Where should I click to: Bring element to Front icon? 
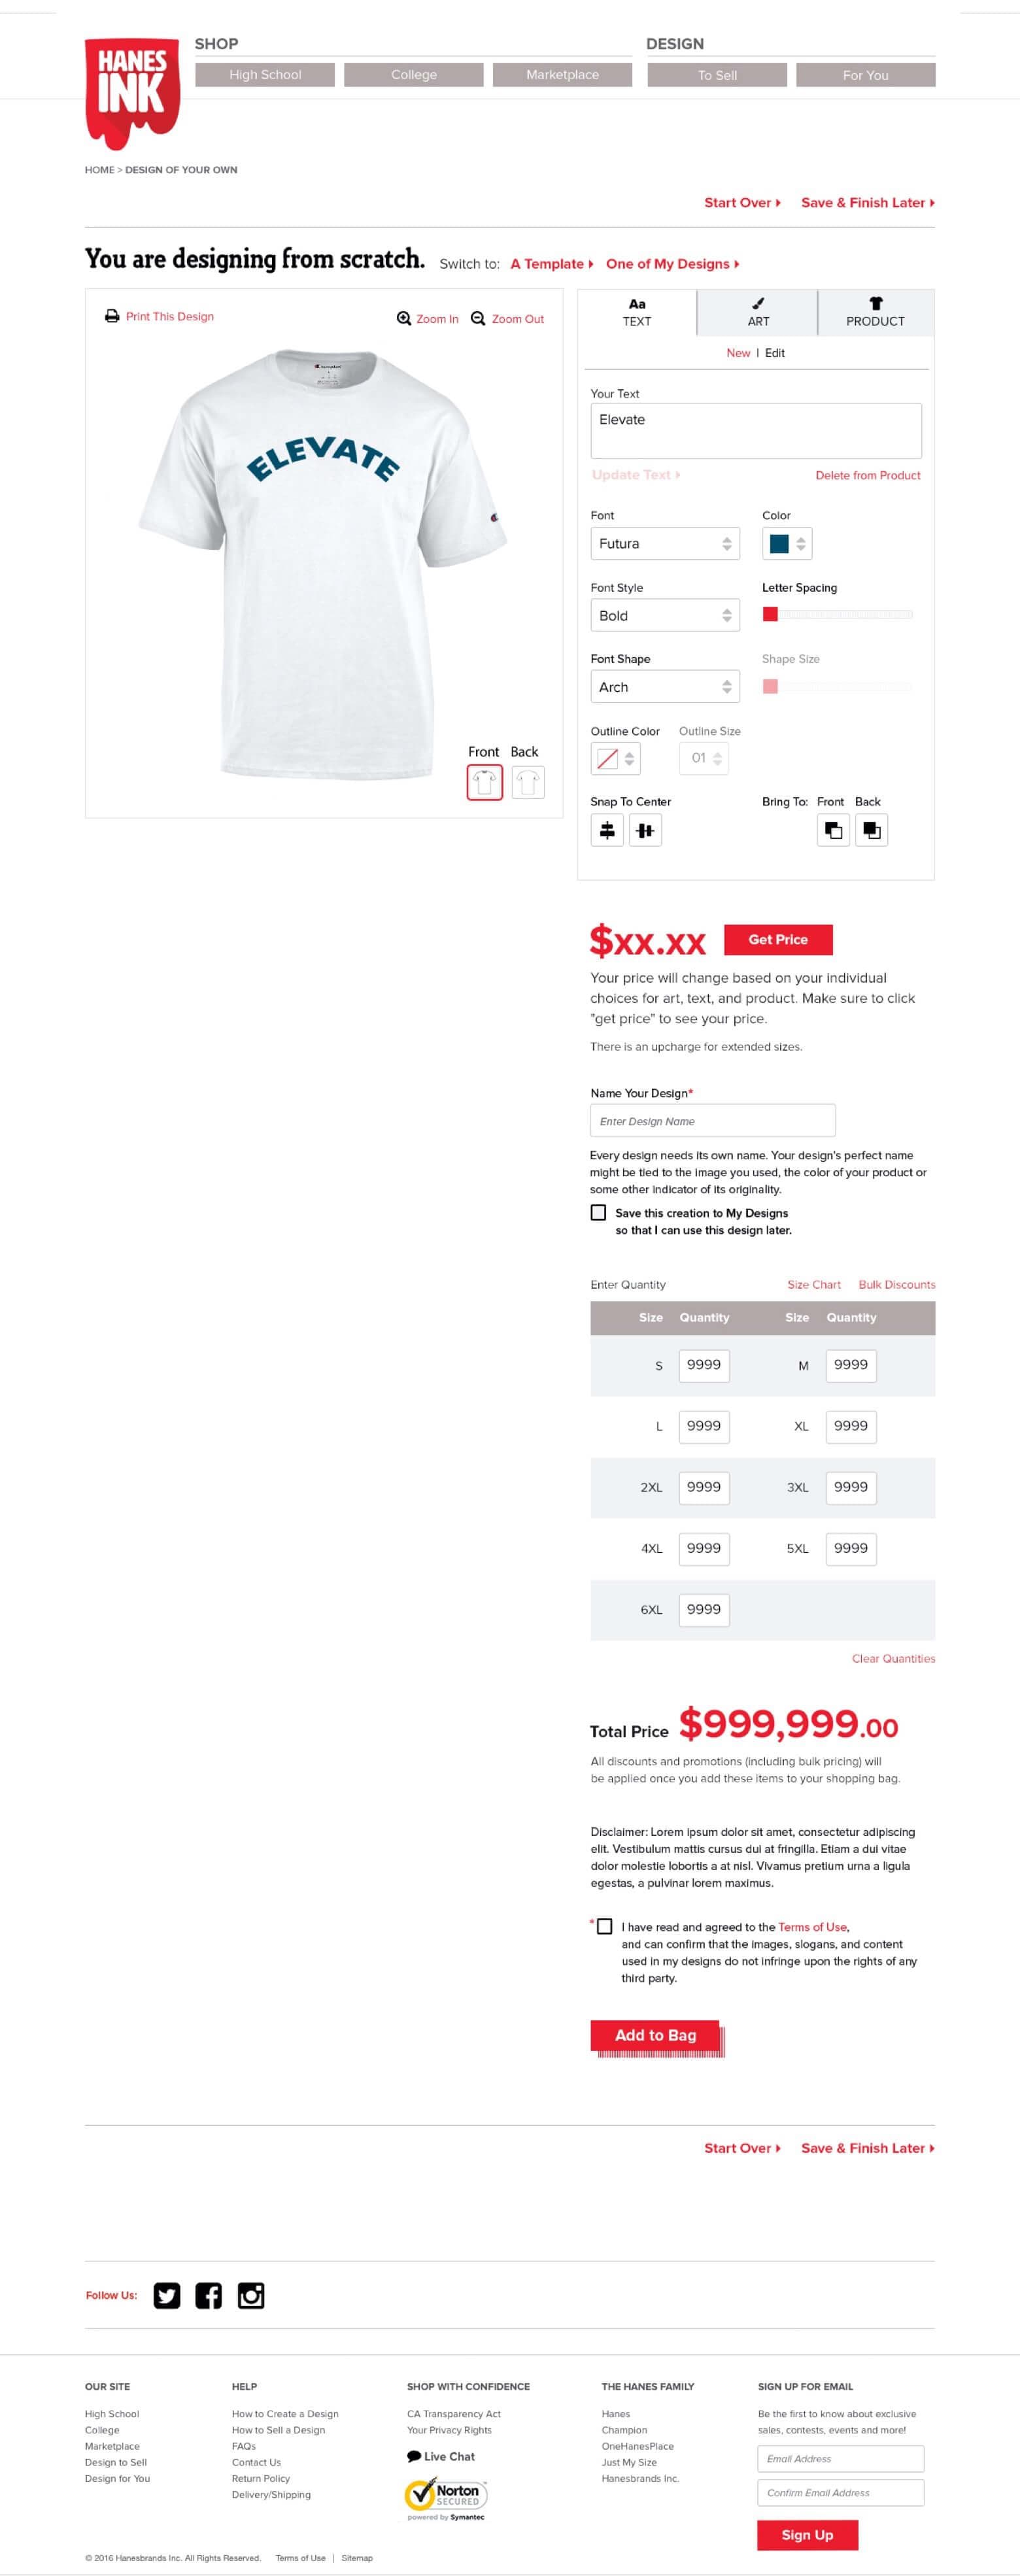click(833, 830)
